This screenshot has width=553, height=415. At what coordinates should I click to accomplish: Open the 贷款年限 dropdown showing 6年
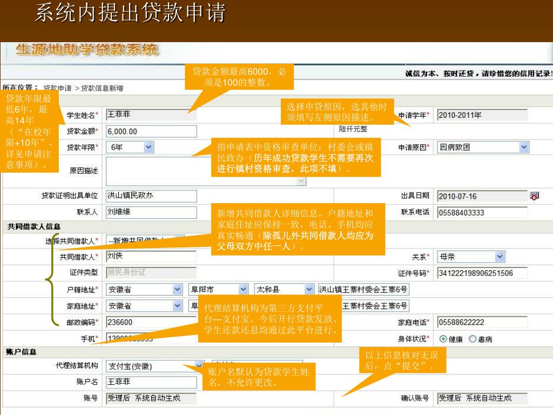[149, 147]
